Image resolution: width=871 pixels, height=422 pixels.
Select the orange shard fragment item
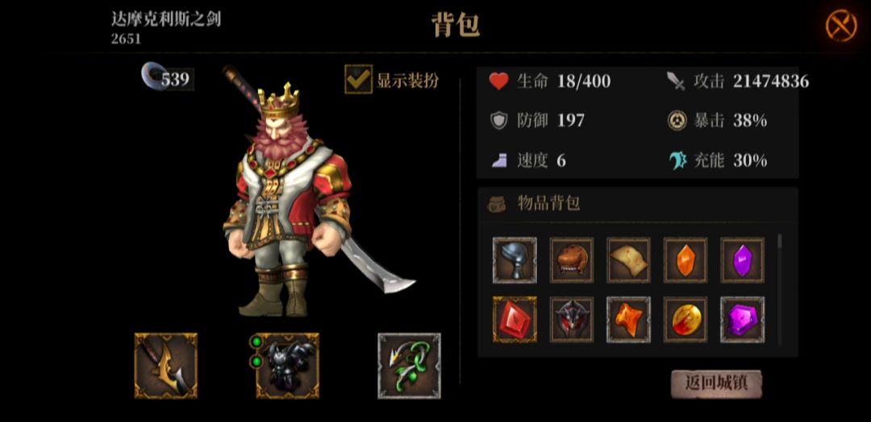[628, 320]
